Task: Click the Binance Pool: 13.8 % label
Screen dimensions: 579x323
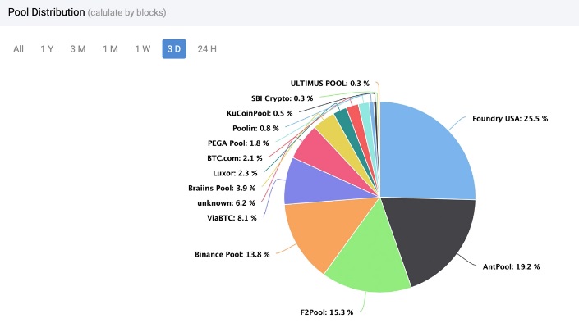Action: (x=232, y=254)
